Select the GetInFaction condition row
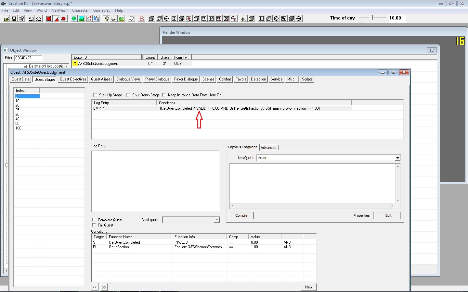 point(204,247)
